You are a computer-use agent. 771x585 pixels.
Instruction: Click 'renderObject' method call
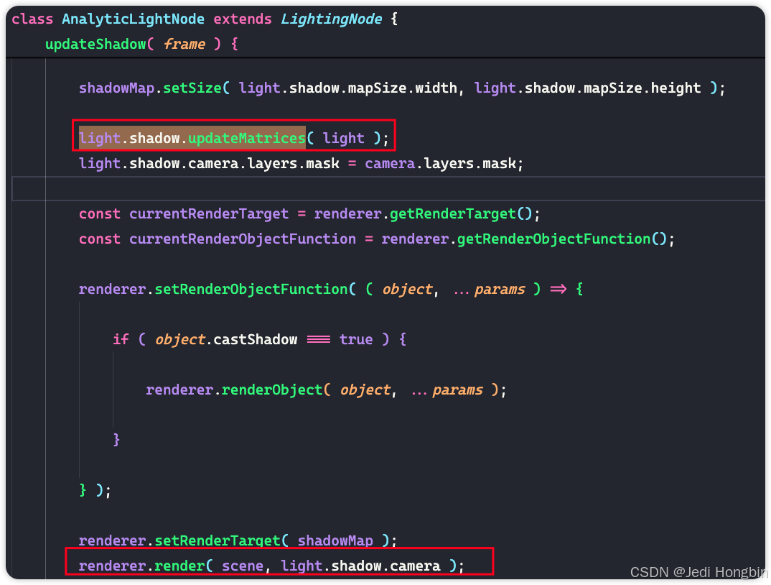pos(272,390)
